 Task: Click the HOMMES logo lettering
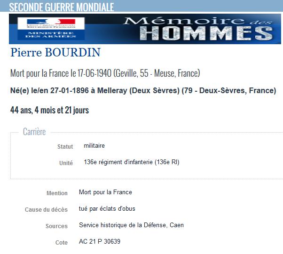coord(206,33)
